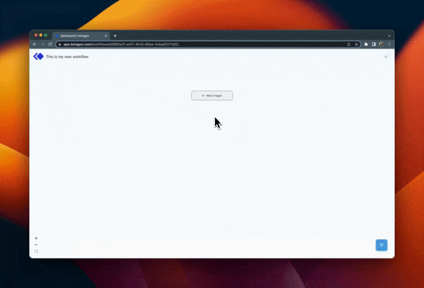
Task: Bookmark this page with the star icon
Action: [x=356, y=44]
